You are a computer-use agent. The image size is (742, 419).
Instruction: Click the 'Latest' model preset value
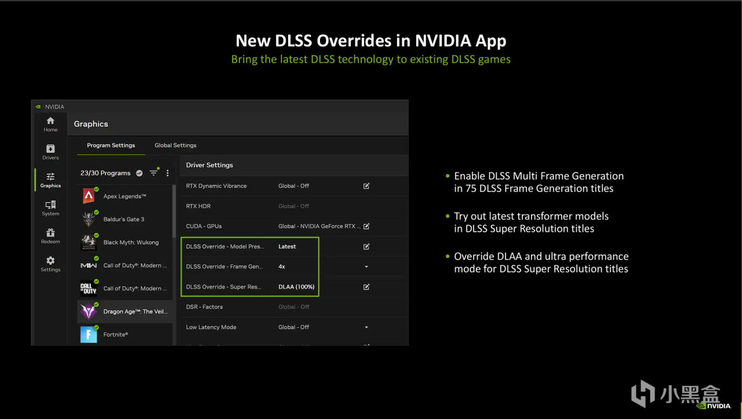coord(287,246)
